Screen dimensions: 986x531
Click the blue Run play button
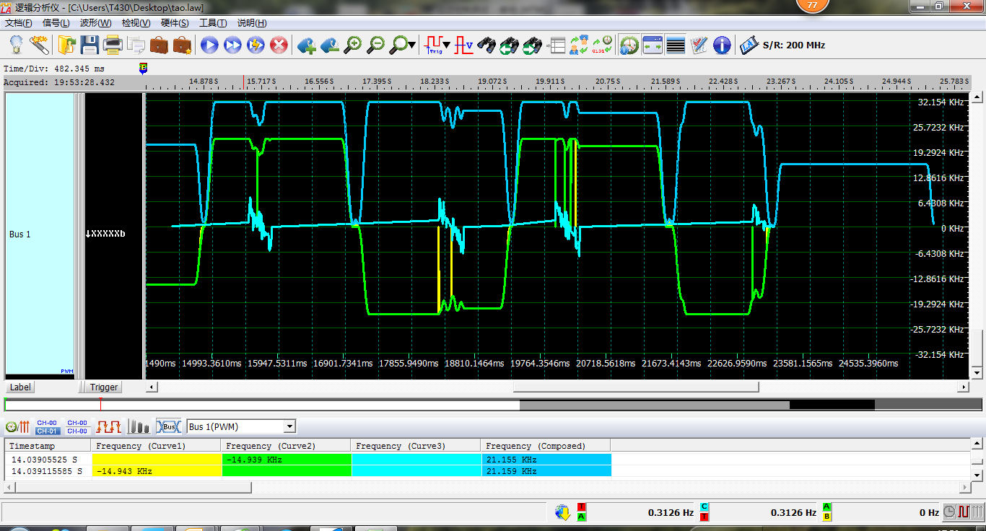(209, 45)
